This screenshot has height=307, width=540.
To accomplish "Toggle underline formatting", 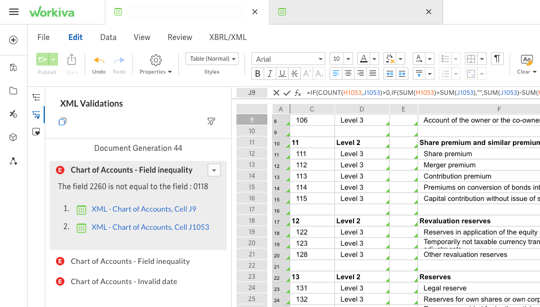I will tap(282, 74).
